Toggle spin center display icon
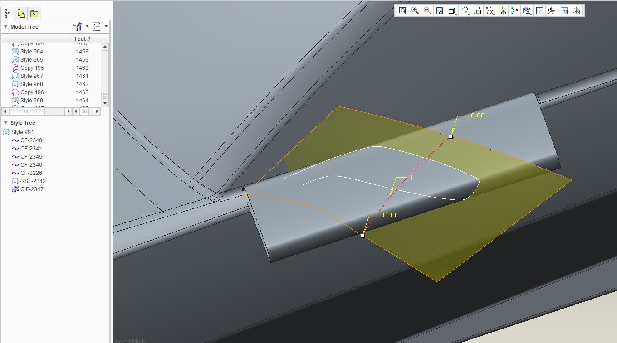617x343 pixels. click(x=514, y=11)
